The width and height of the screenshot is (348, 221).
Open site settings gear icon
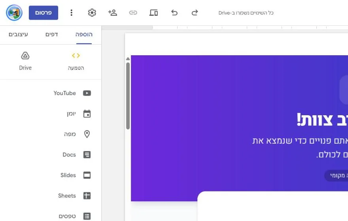click(x=92, y=13)
